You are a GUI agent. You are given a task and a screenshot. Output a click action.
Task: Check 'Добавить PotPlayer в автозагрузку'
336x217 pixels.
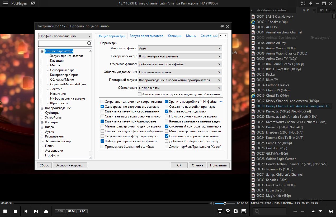167,141
